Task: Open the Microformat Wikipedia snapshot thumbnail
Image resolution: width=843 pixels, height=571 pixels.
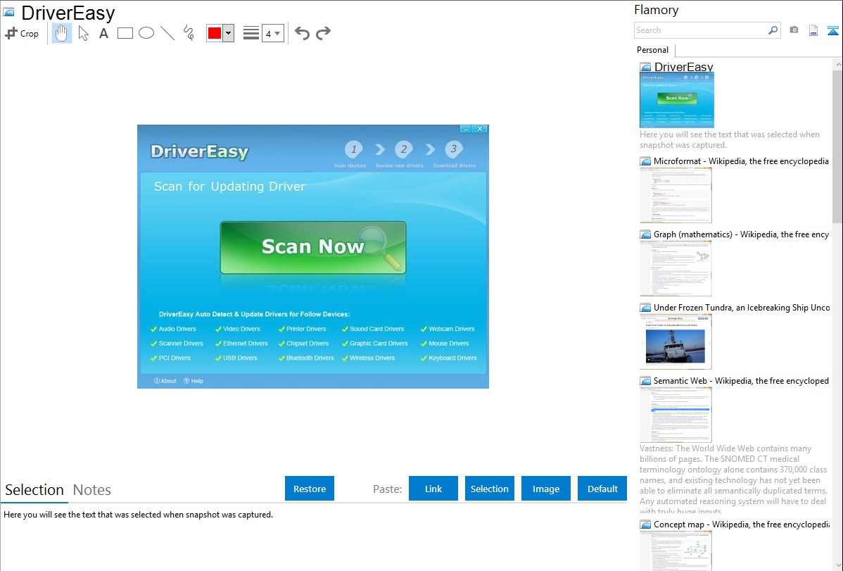Action: click(676, 195)
